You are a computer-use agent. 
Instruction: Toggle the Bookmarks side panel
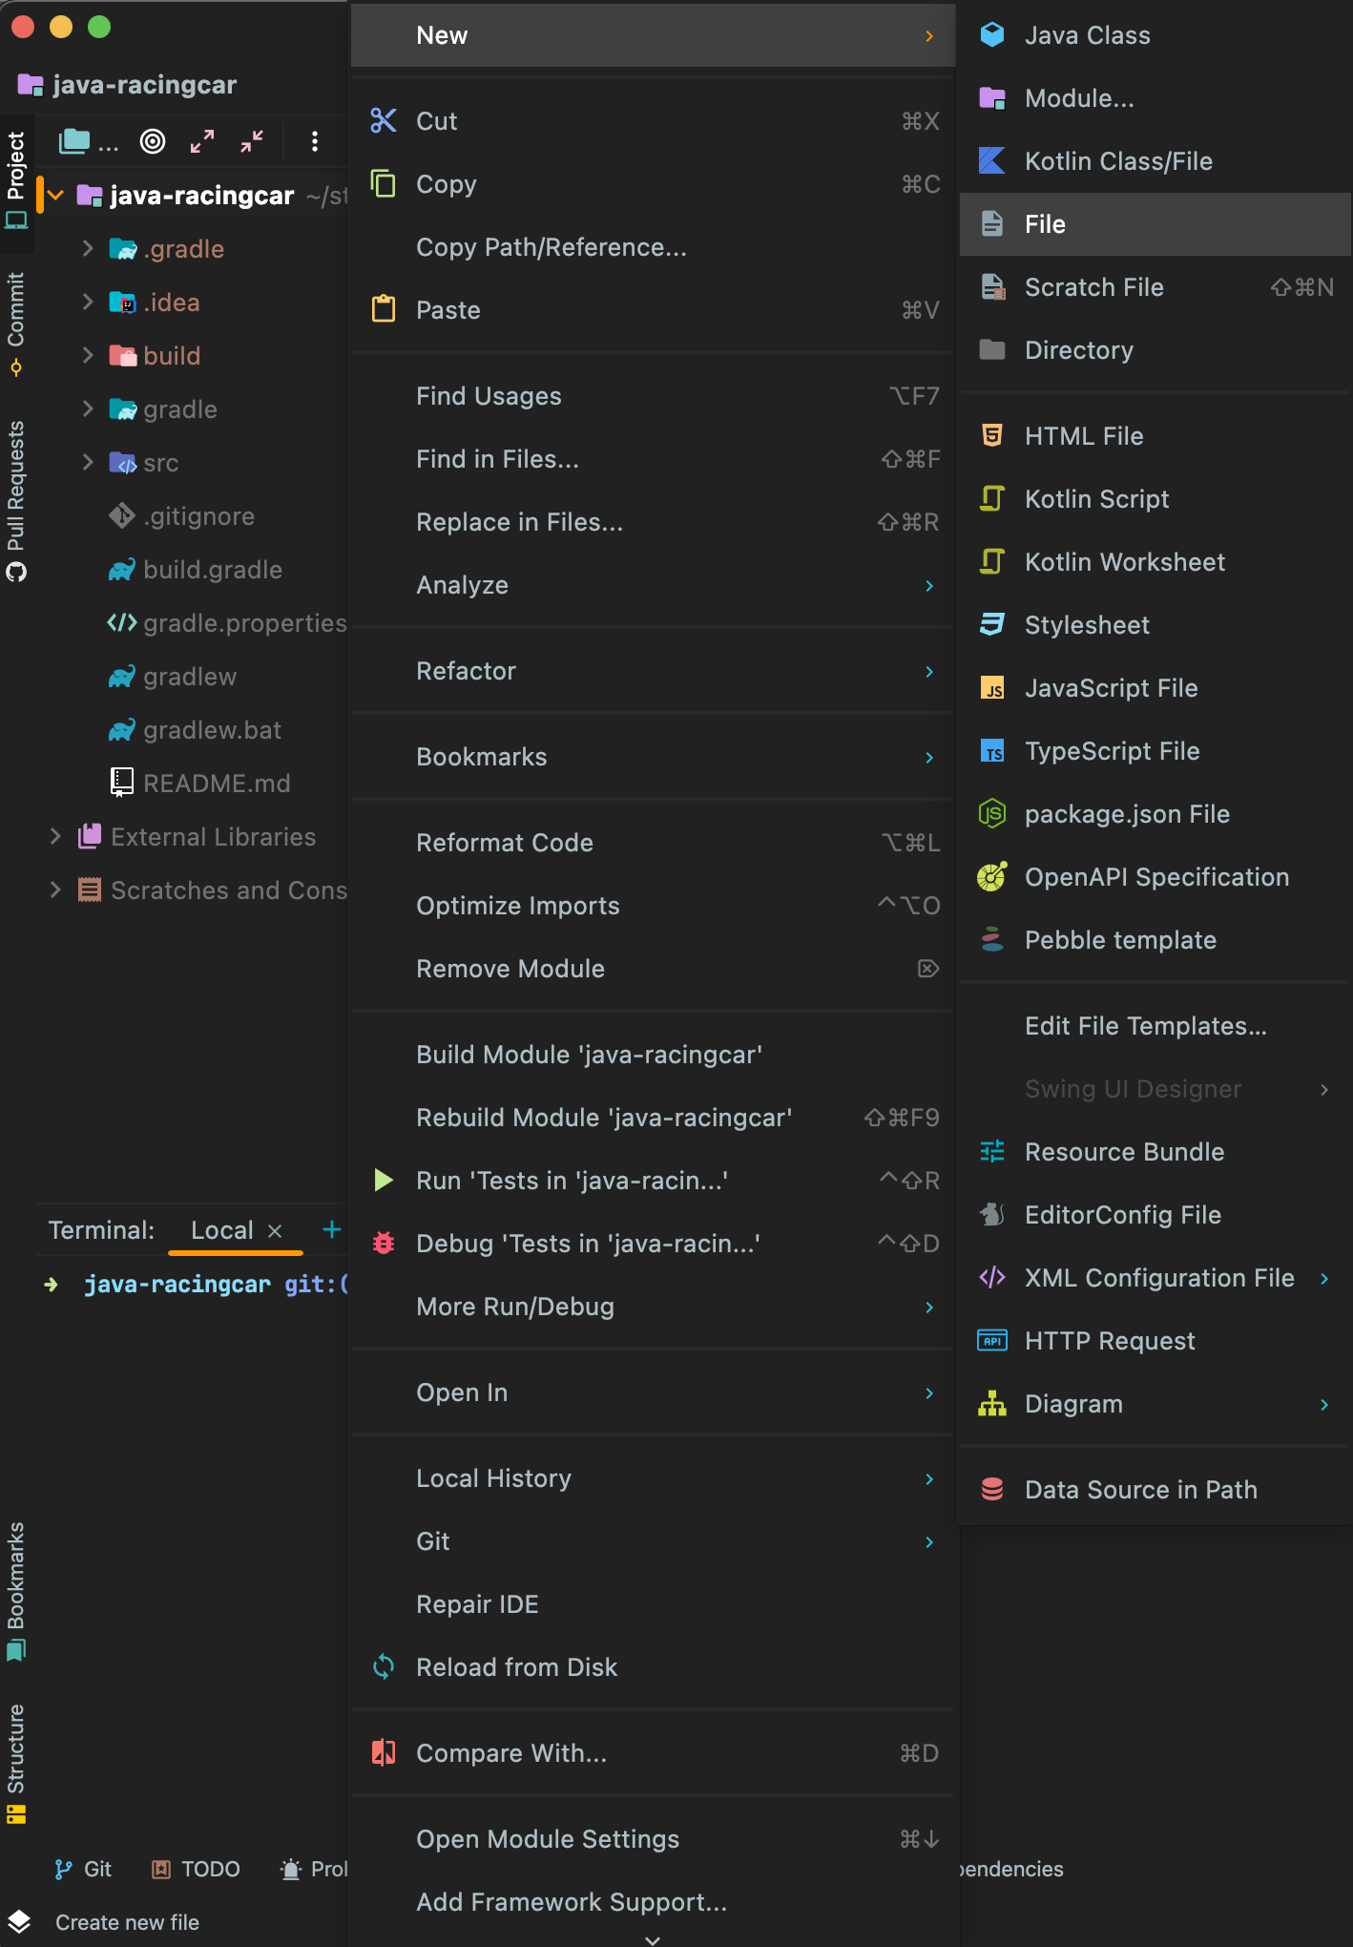16,1588
